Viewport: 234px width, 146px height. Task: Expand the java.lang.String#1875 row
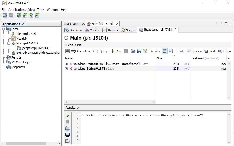67,64
